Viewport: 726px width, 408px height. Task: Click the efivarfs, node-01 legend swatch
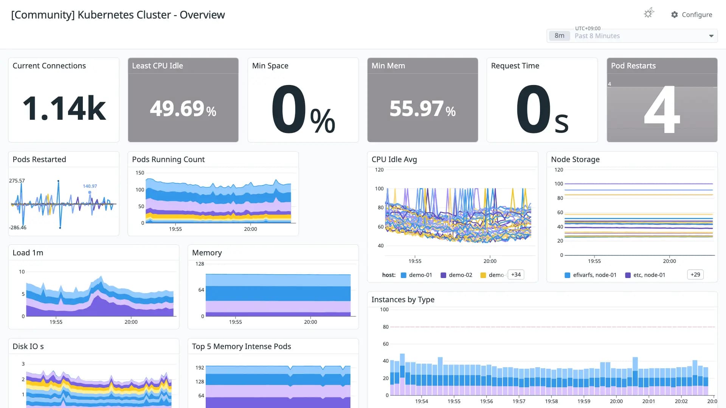[568, 275]
